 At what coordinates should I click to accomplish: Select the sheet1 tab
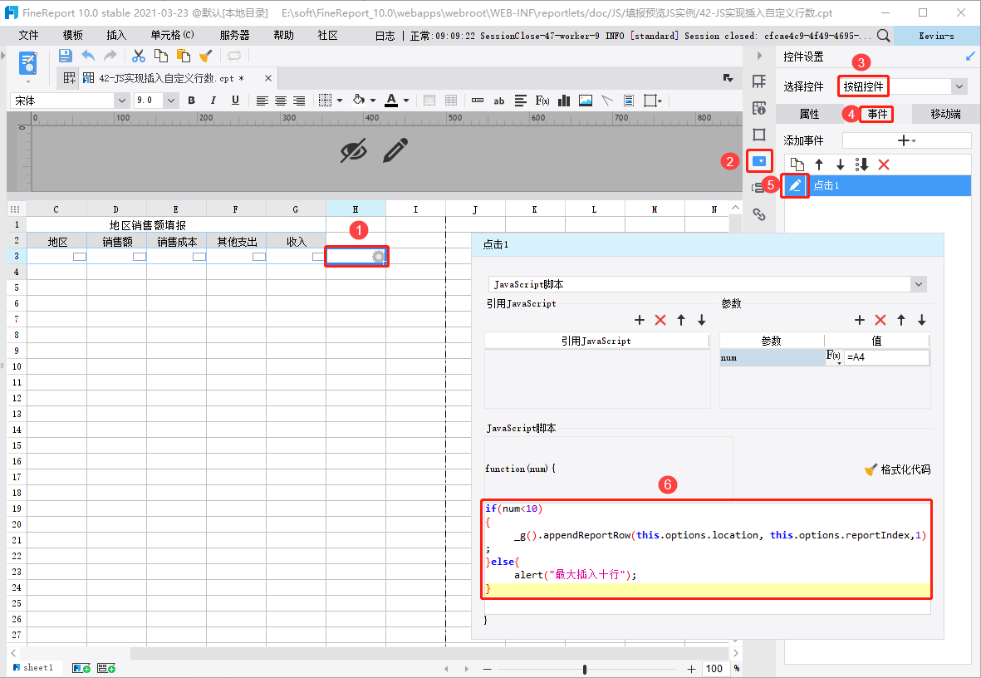(x=33, y=667)
